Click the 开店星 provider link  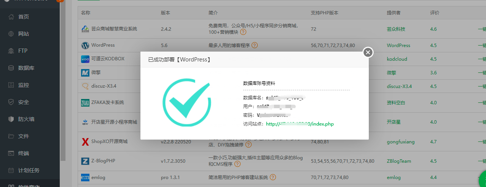(x=394, y=122)
